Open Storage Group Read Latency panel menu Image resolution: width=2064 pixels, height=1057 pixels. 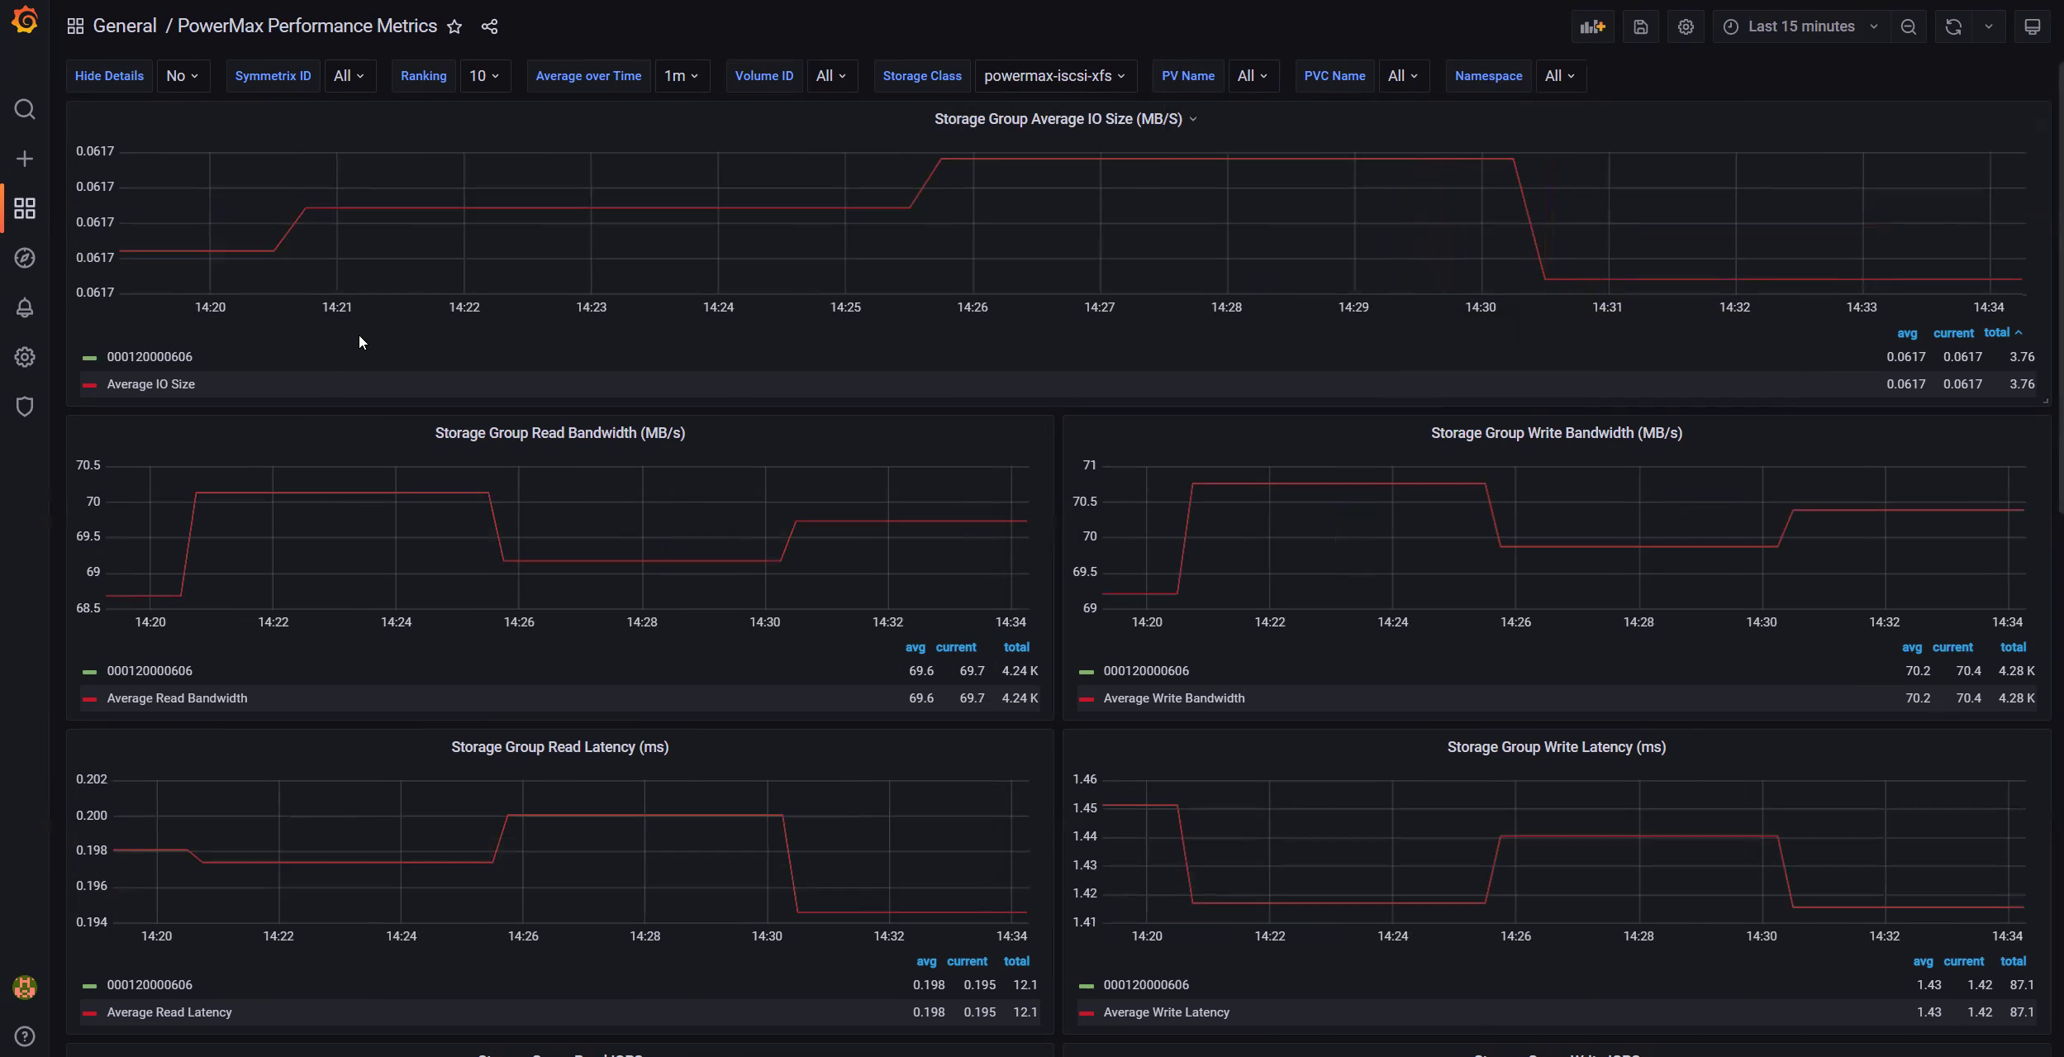click(560, 747)
